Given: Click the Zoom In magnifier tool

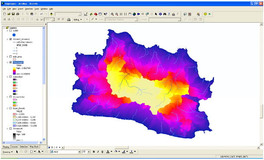Looking at the screenshot, I should pyautogui.click(x=112, y=14).
